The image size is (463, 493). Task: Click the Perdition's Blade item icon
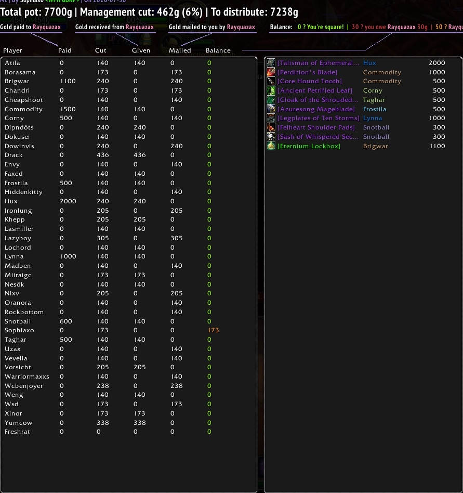pyautogui.click(x=271, y=72)
